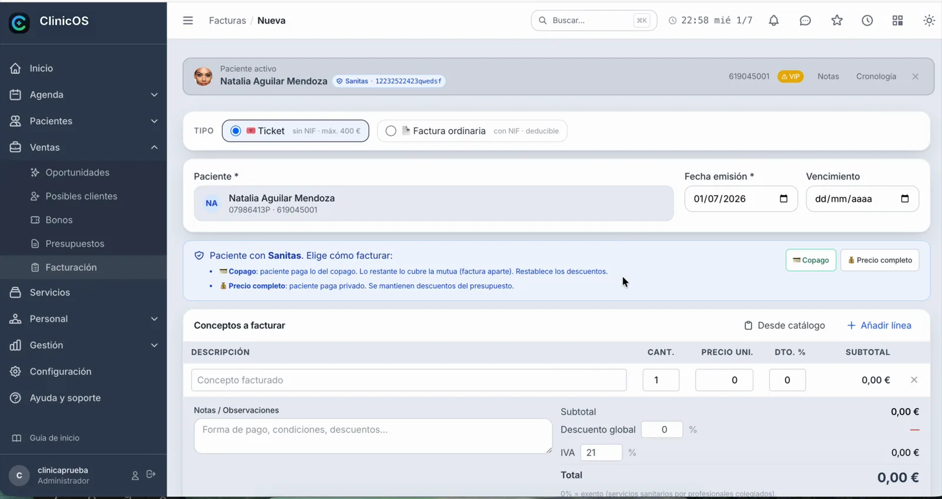
Task: Click the Guía de inicio book icon
Action: coord(16,438)
